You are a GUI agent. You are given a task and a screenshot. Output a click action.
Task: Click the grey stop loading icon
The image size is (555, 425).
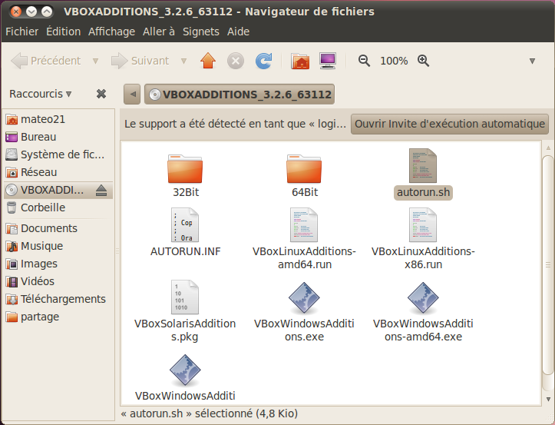(x=236, y=61)
